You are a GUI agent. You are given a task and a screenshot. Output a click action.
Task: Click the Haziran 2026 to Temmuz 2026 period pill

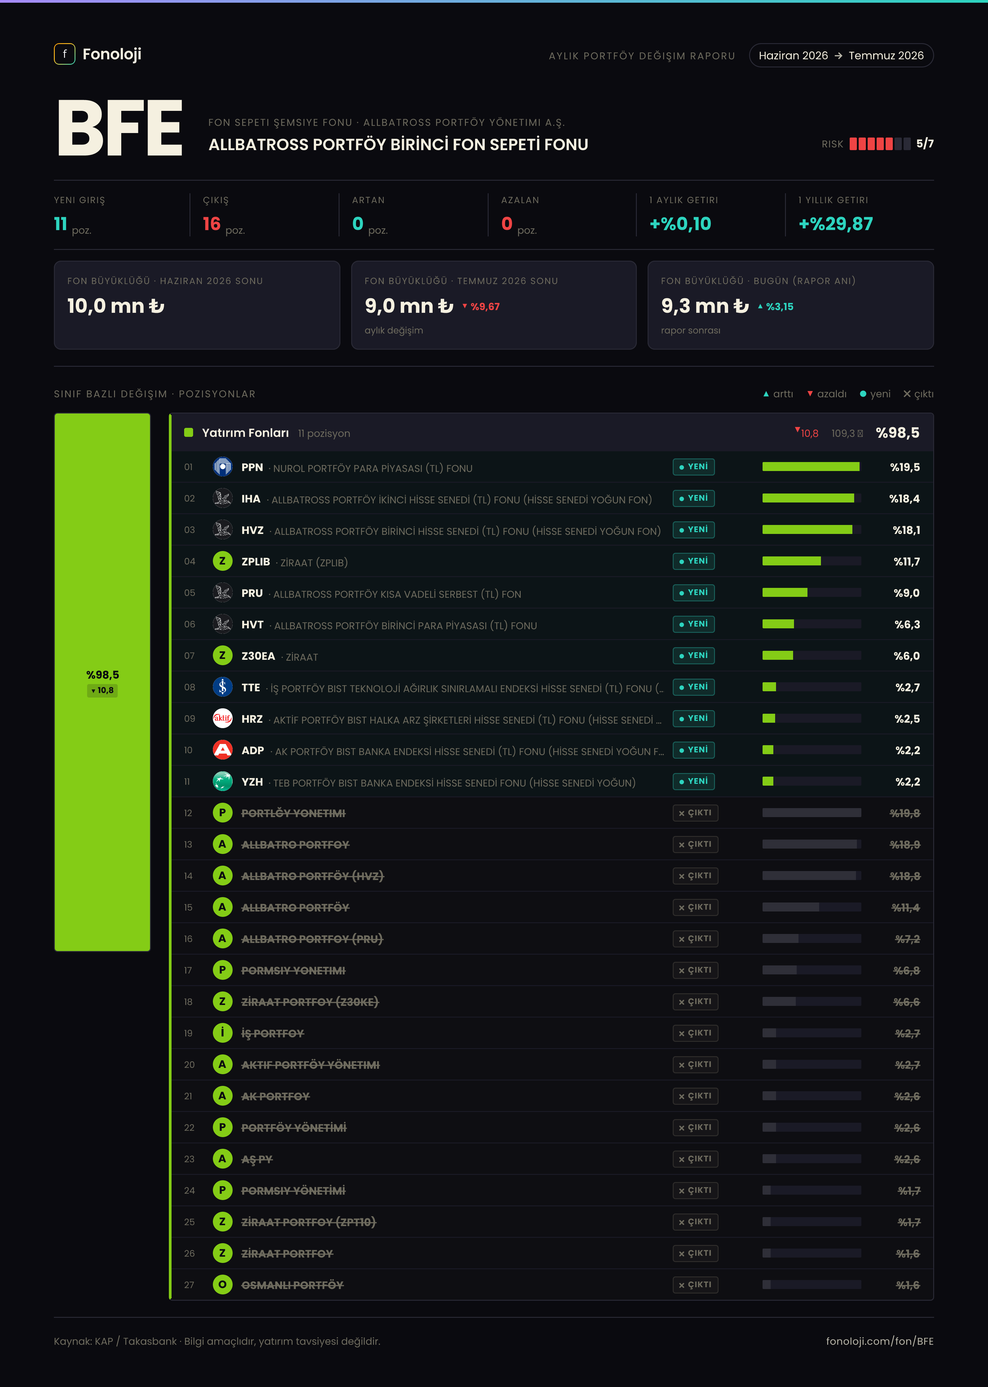click(x=841, y=55)
